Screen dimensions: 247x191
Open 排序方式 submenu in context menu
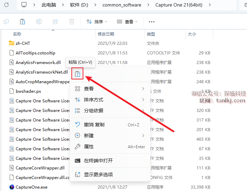(x=110, y=100)
